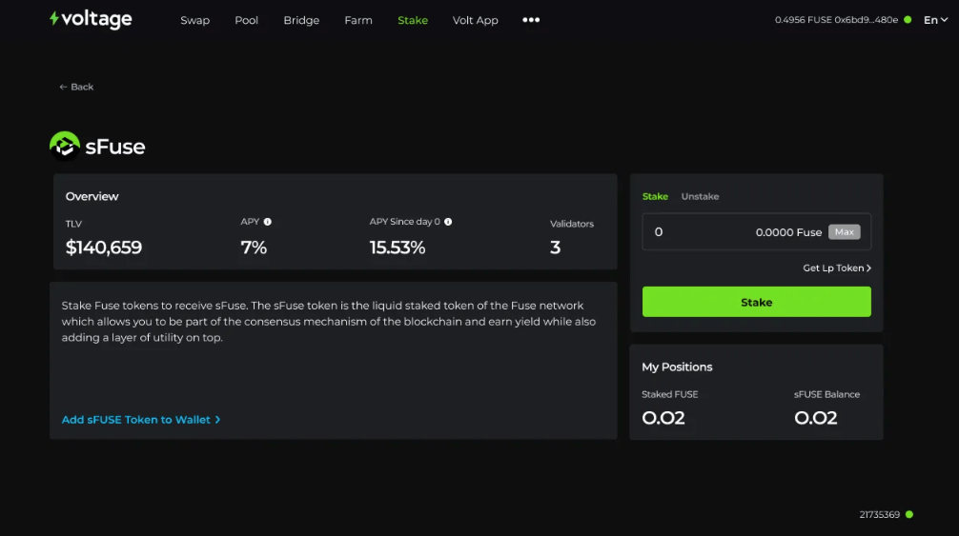The image size is (959, 536).
Task: Click the green Stake button
Action: pos(757,302)
